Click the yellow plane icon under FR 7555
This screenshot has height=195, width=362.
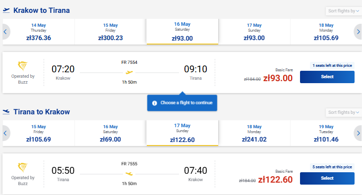point(129,174)
